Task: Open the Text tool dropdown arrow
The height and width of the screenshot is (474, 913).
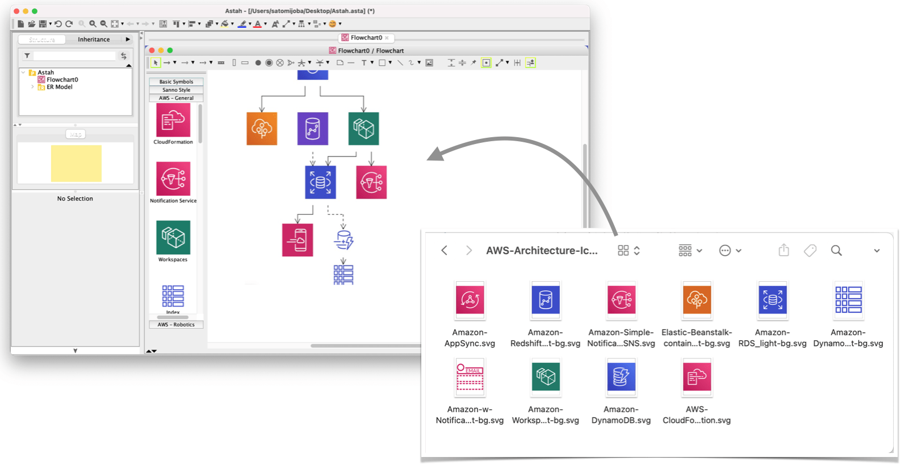Action: (372, 62)
